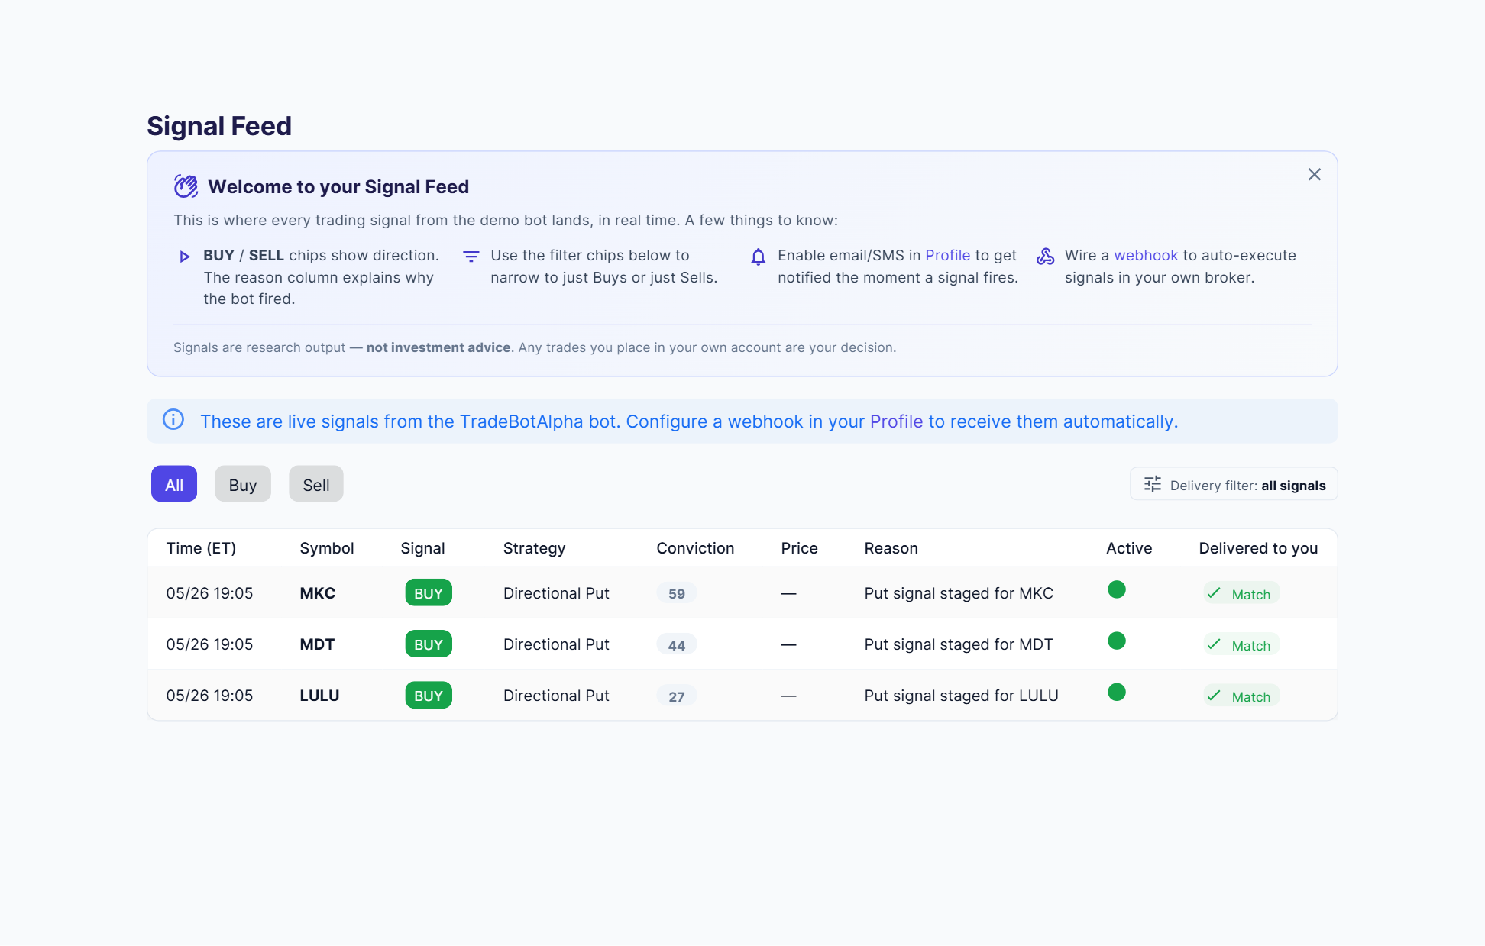The height and width of the screenshot is (946, 1485).
Task: Click the info circle icon in the blue notice
Action: [173, 420]
